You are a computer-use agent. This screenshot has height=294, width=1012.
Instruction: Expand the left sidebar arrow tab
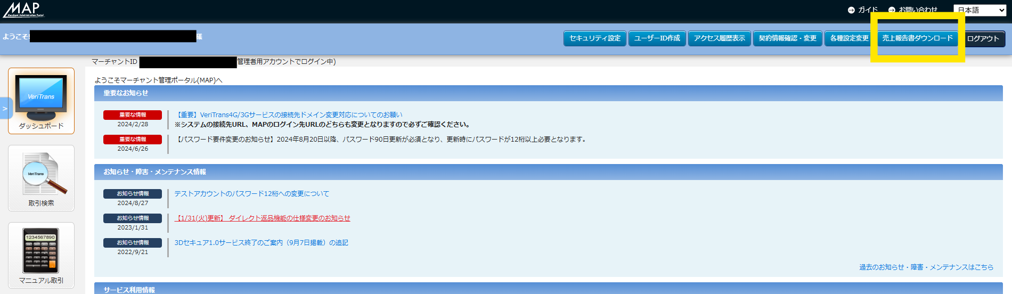(x=5, y=109)
